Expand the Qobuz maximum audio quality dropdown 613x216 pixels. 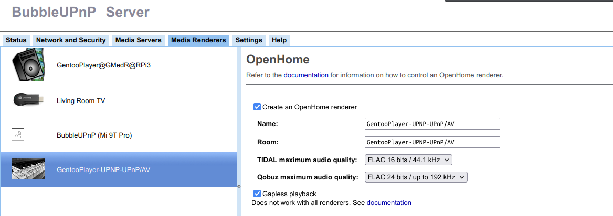point(416,177)
